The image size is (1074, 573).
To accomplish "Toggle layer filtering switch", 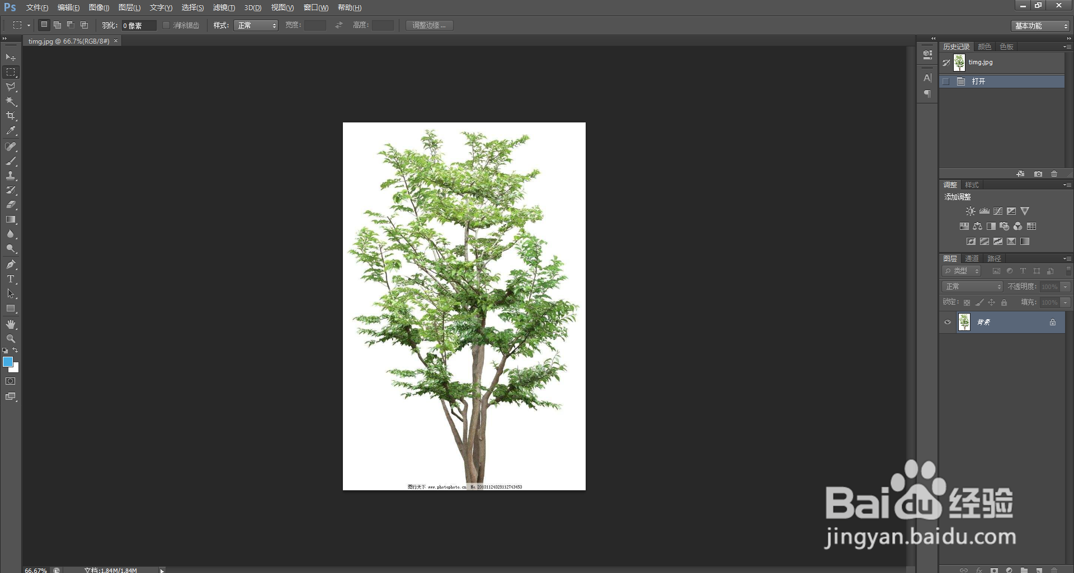I will click(x=1068, y=271).
